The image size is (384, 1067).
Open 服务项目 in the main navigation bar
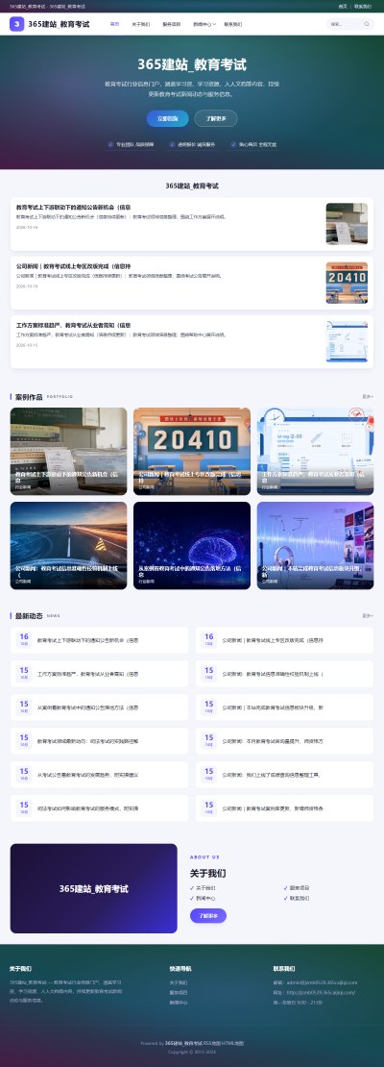(x=171, y=24)
